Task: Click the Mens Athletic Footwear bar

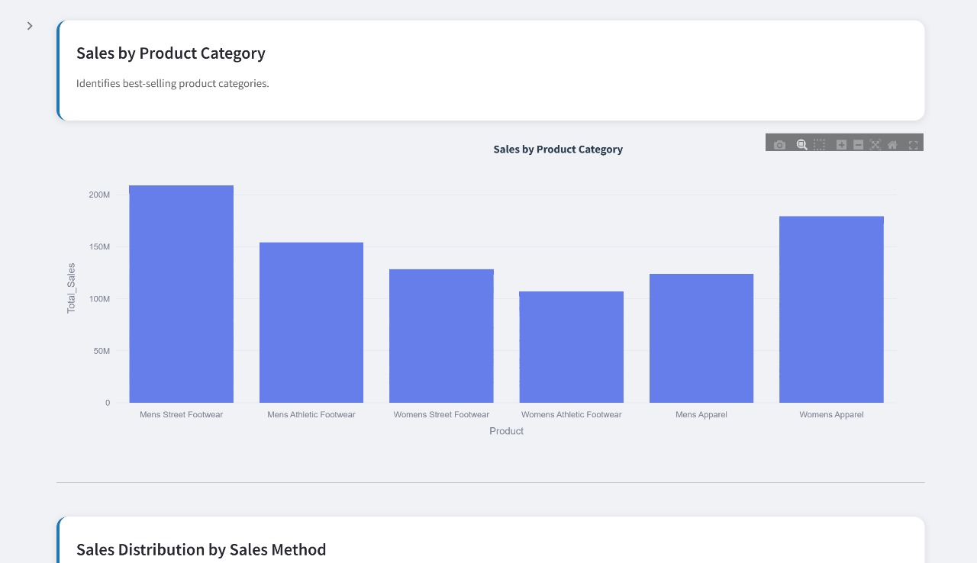Action: [311, 323]
